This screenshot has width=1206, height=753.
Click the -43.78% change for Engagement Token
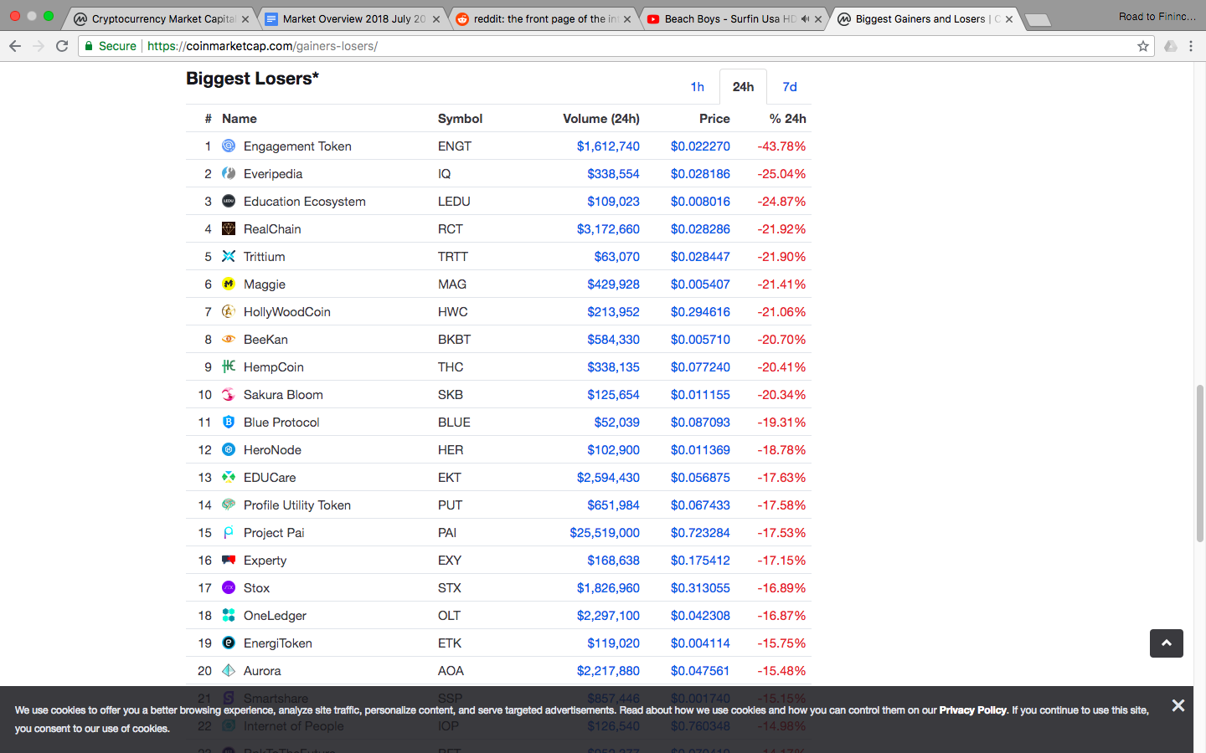click(781, 146)
